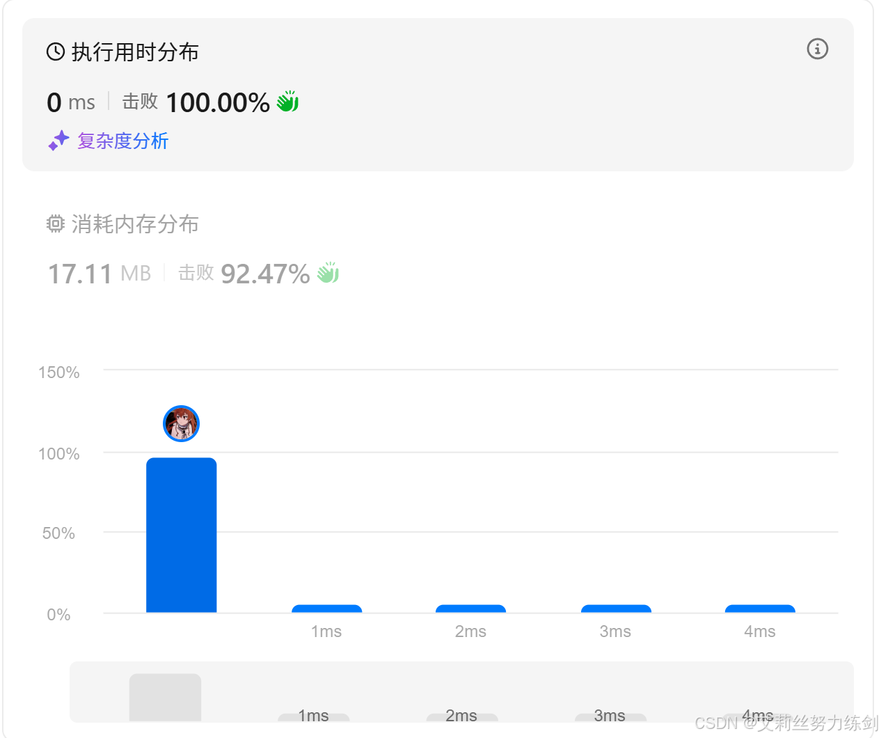881x738 pixels.
Task: Open the 复杂度分析 link
Action: 122,141
